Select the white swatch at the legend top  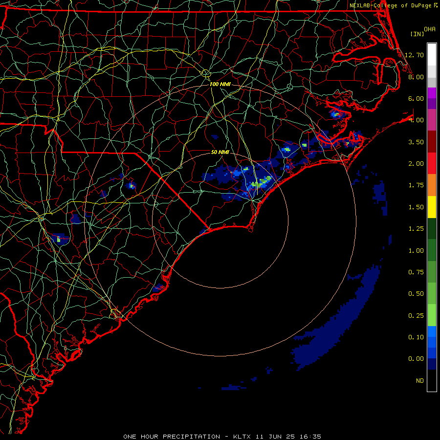point(432,55)
